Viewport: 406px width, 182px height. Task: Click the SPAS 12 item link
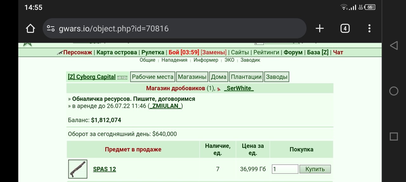point(104,169)
